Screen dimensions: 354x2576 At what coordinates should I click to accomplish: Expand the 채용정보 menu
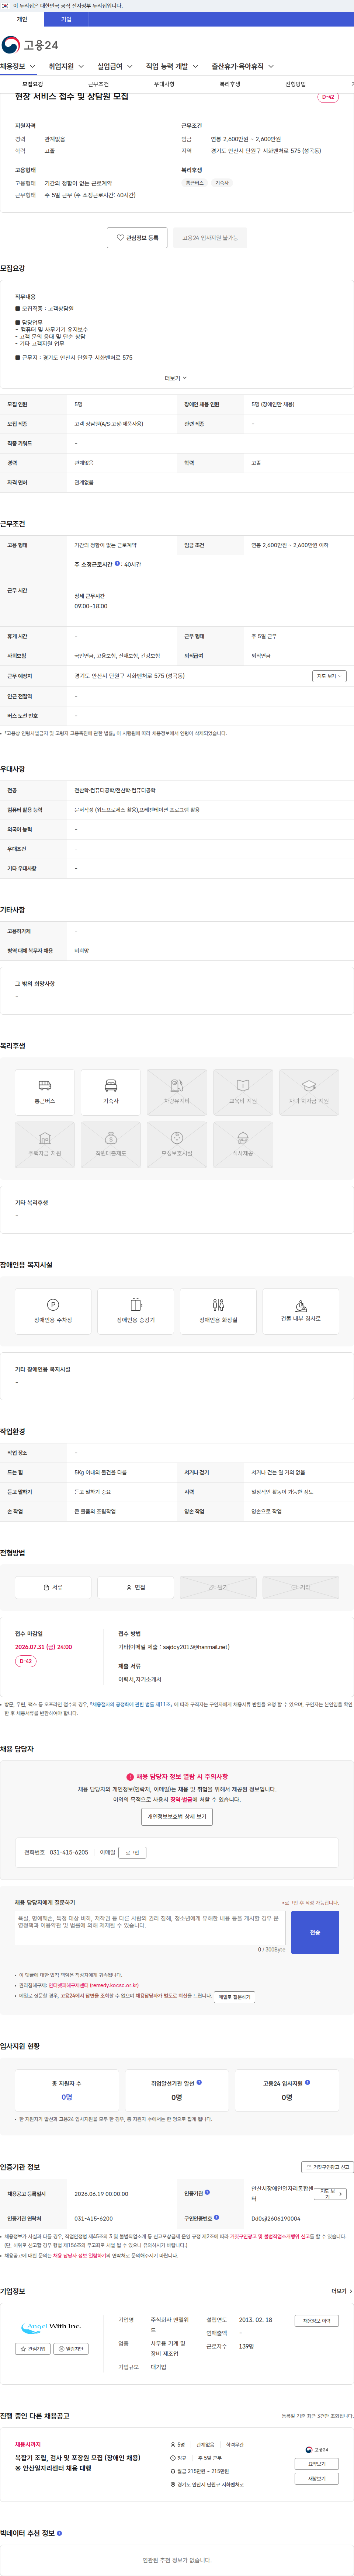tap(18, 67)
